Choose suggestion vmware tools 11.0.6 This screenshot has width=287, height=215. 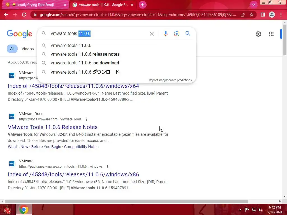tap(117, 45)
